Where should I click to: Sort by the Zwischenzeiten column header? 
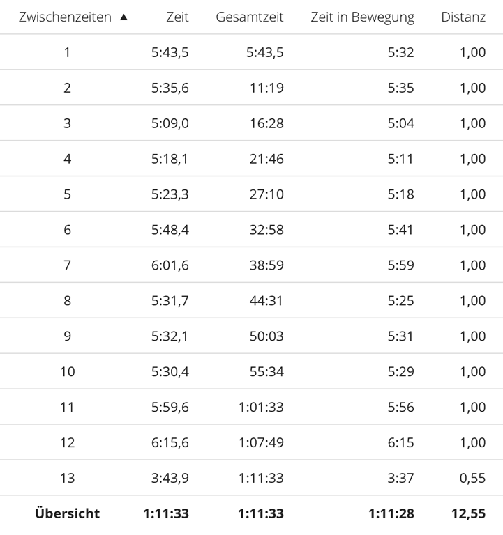click(x=65, y=17)
